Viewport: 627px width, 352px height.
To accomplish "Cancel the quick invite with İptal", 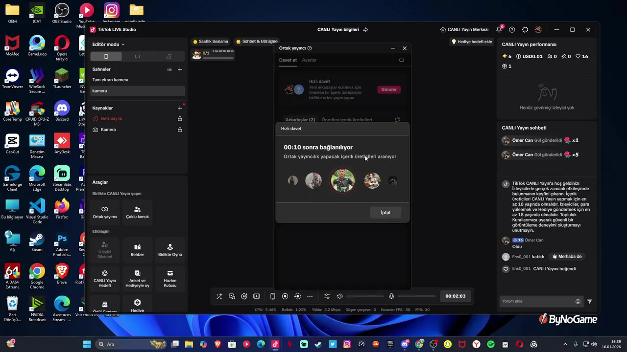I will (x=386, y=213).
